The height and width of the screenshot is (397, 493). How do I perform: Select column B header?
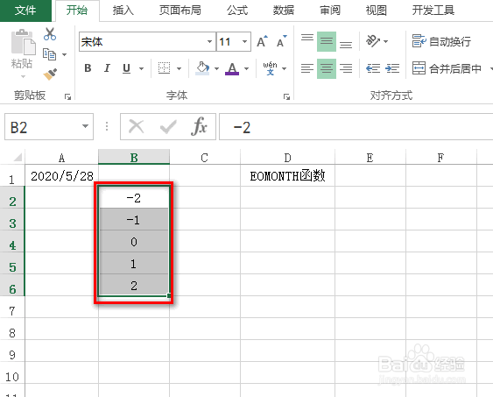tap(134, 157)
